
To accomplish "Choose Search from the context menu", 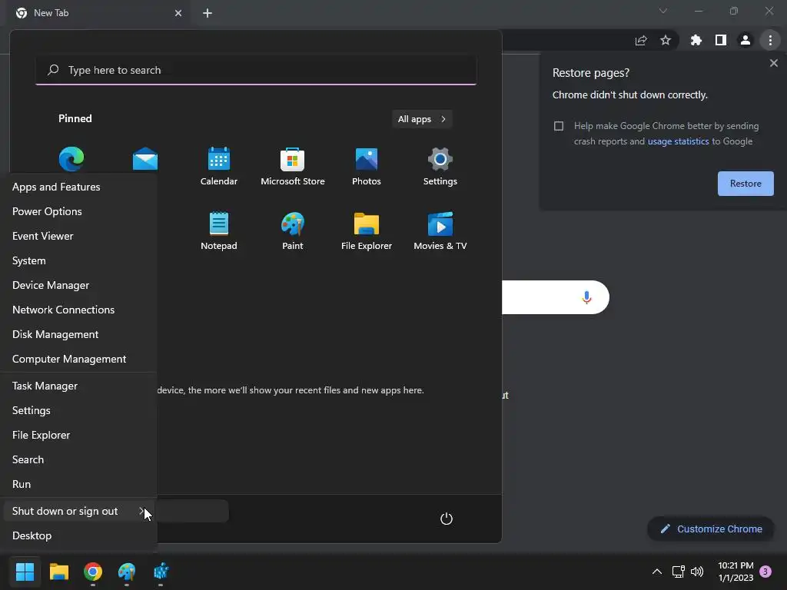I will click(x=79, y=460).
